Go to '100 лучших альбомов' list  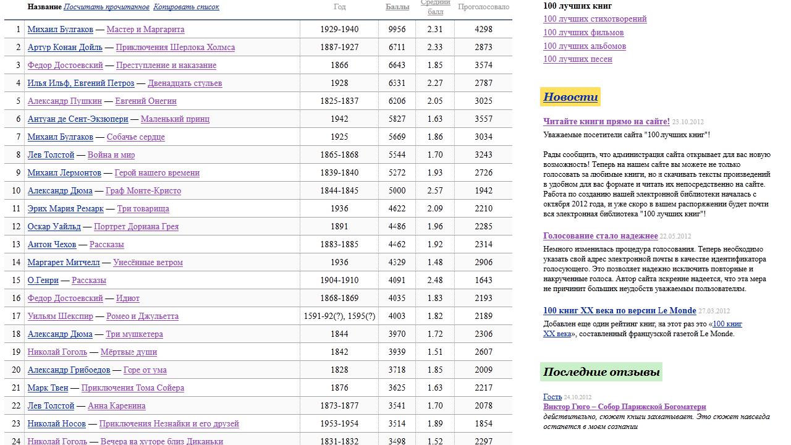tap(584, 46)
